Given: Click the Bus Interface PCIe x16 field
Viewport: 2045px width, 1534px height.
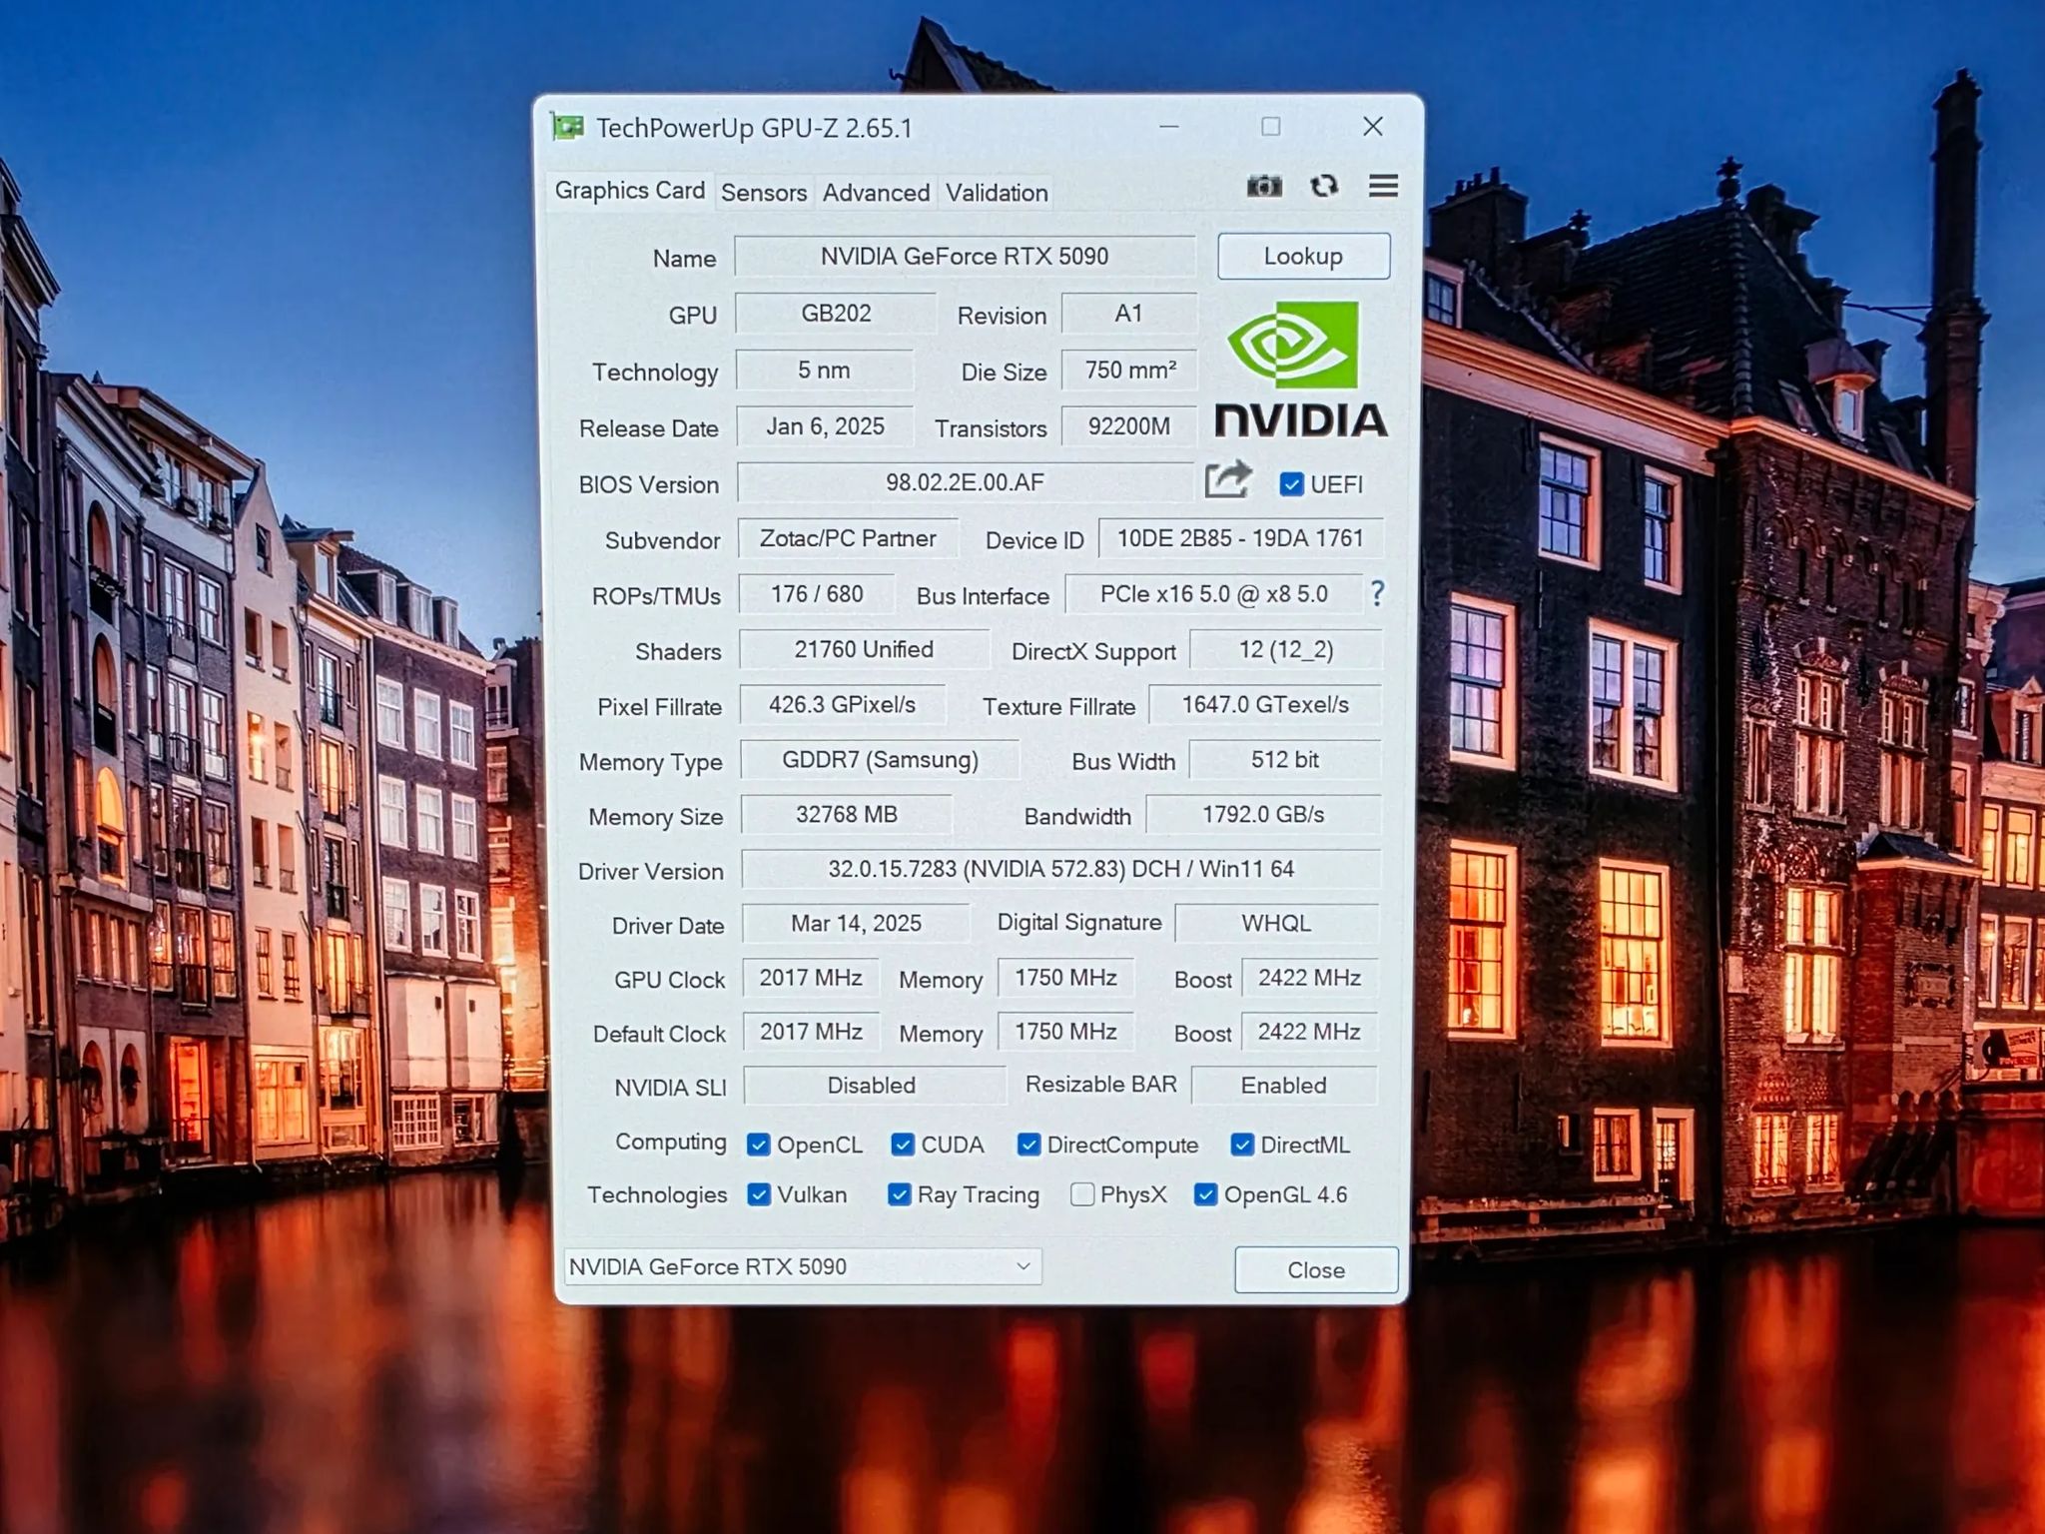Looking at the screenshot, I should [1213, 594].
